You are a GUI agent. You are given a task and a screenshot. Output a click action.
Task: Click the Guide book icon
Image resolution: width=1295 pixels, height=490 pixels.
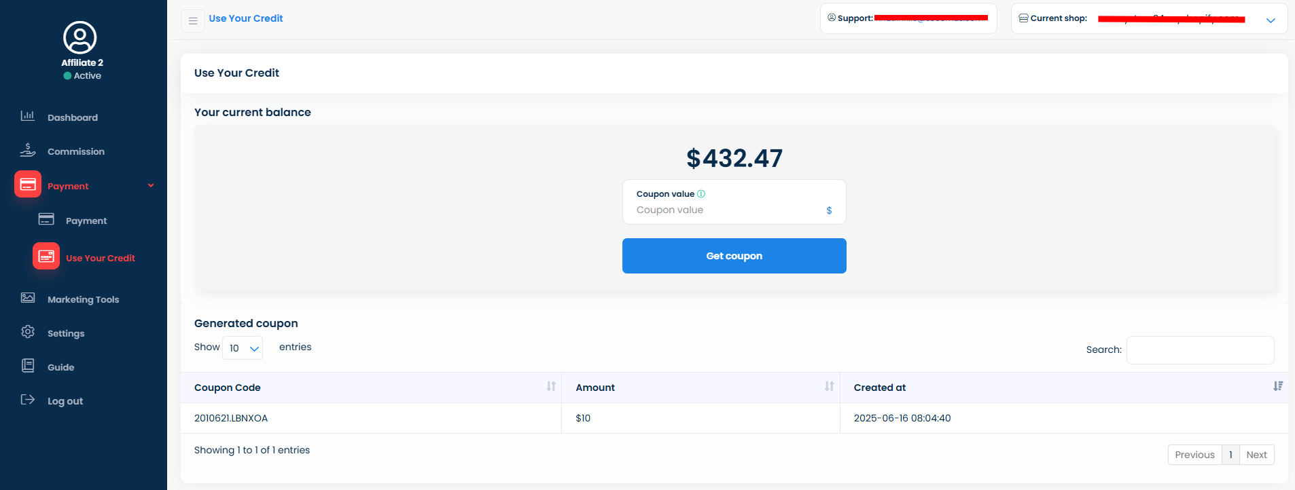click(28, 366)
